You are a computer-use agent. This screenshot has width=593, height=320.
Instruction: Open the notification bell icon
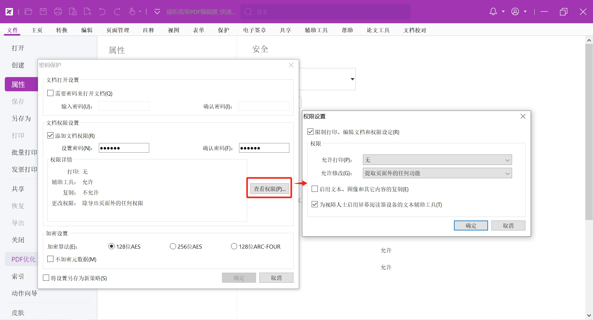pyautogui.click(x=493, y=12)
